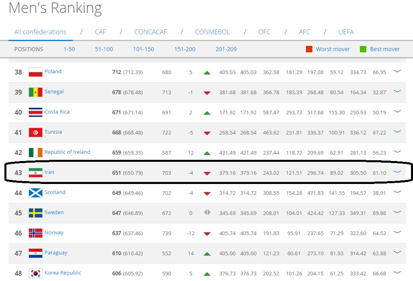Viewport: 413px width, 281px height.
Task: Switch to the UEFA confederation tab
Action: coord(346,32)
